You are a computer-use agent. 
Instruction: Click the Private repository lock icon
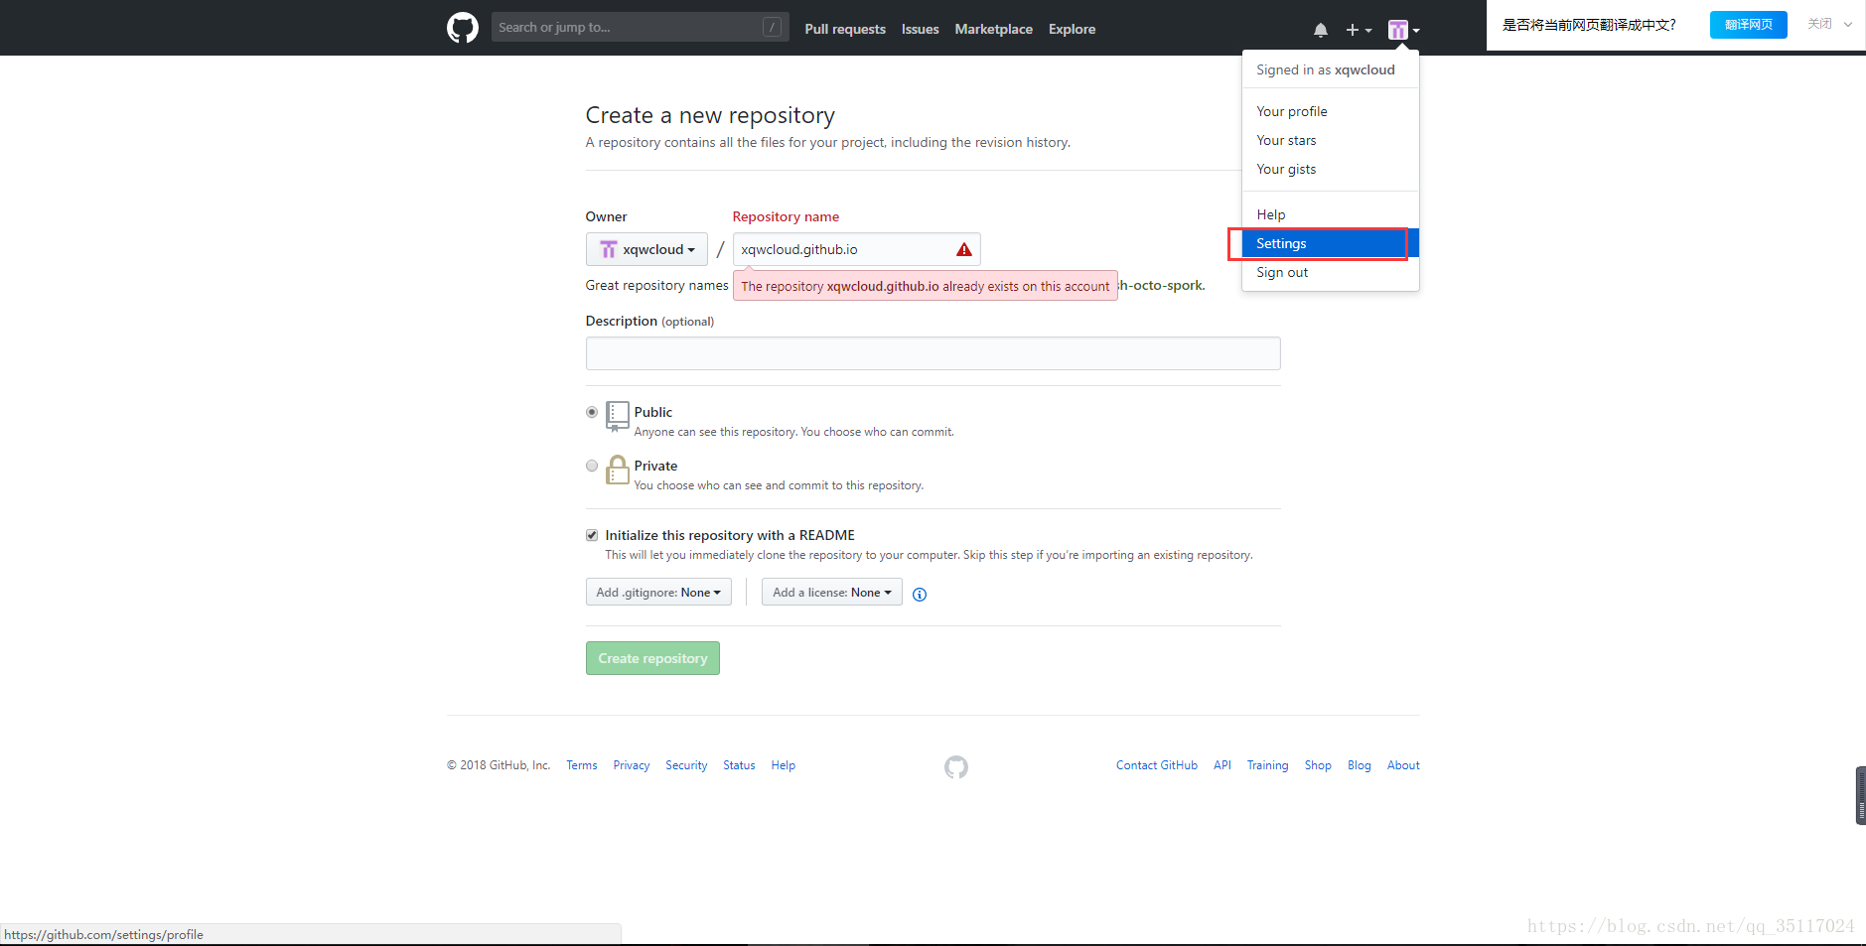pos(617,470)
